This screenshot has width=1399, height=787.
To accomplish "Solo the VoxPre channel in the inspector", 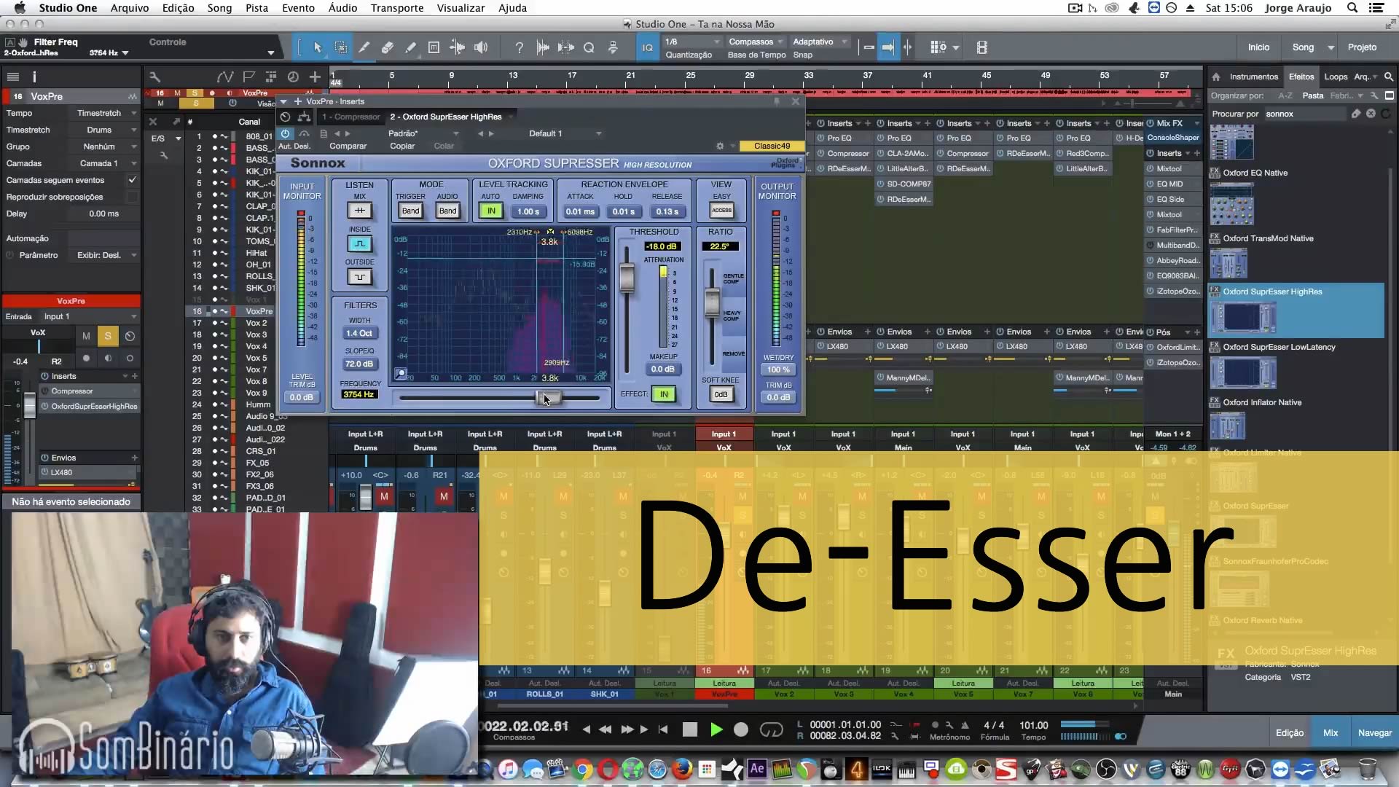I will coord(108,336).
